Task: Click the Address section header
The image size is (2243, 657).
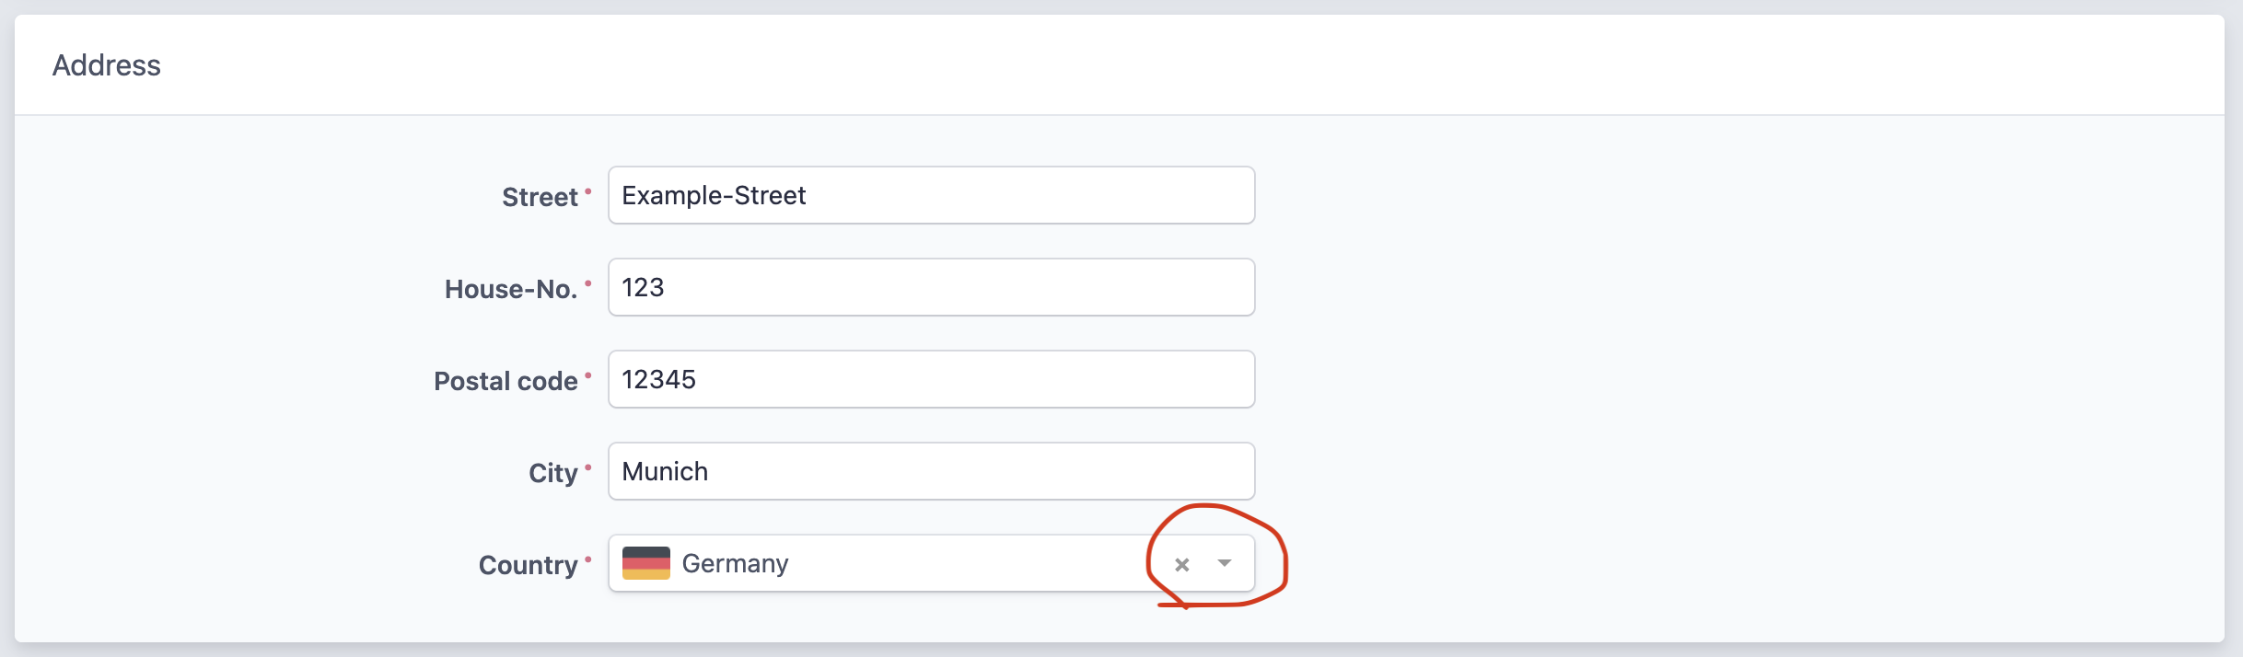Action: [x=107, y=64]
